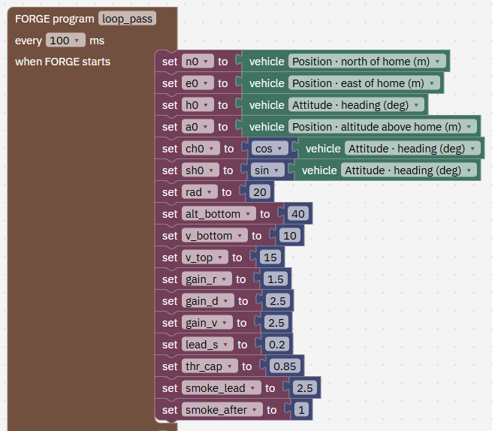Open the thr_cap variable dropdown
Screen dimensions: 492x431
pyautogui.click(x=210, y=366)
